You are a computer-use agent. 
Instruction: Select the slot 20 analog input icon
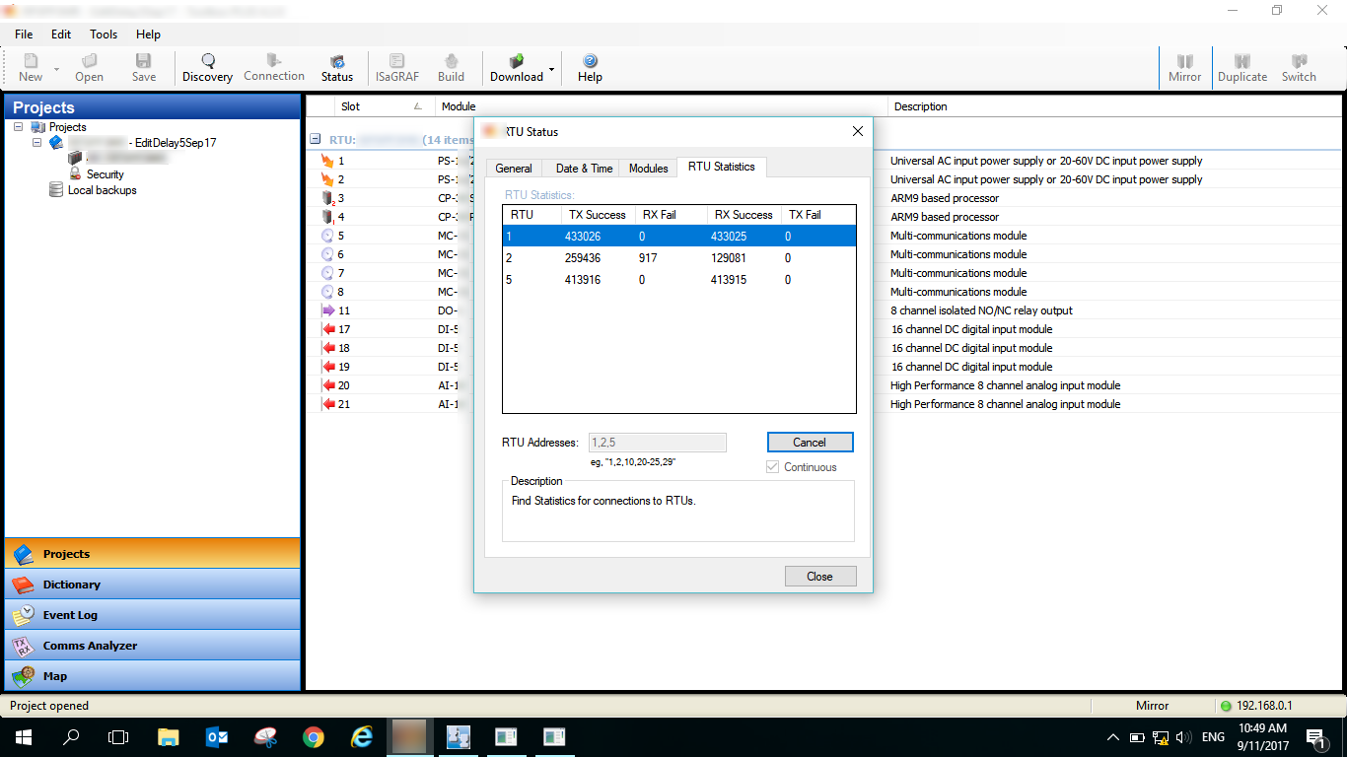pos(327,385)
